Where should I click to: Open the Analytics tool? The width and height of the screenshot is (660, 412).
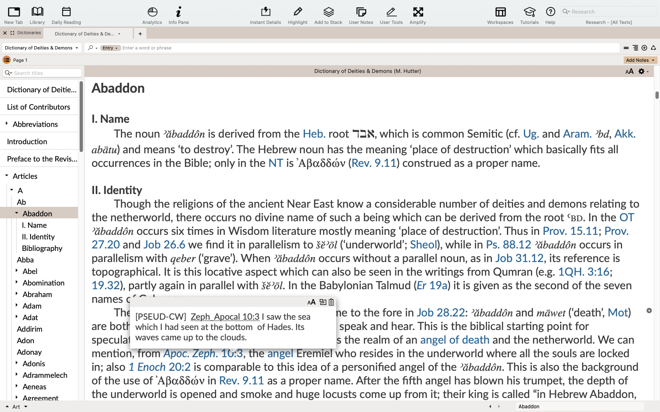152,15
